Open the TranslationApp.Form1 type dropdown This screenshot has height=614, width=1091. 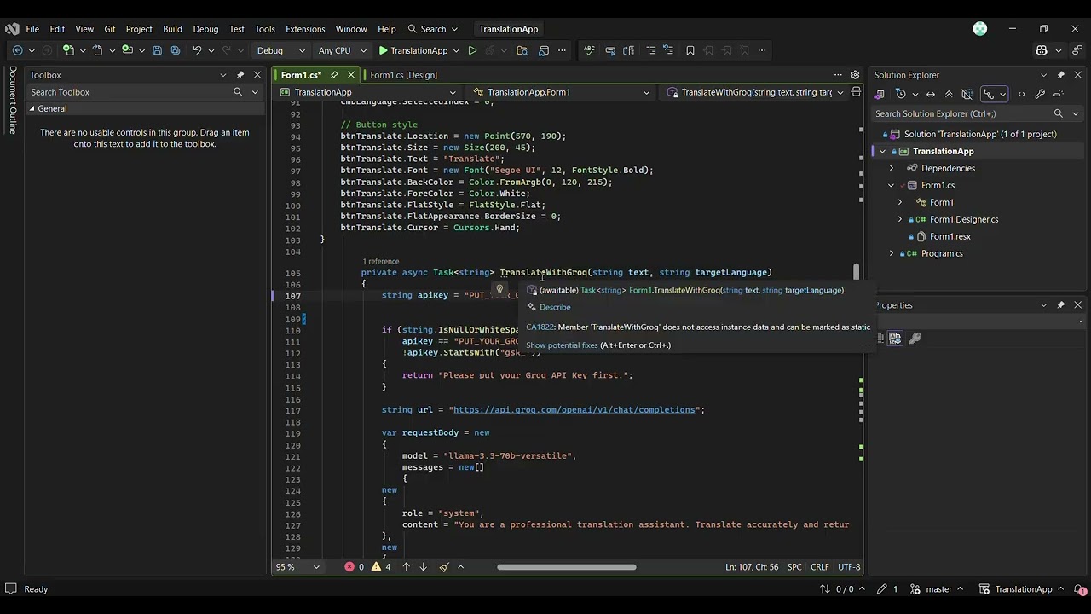[x=563, y=92]
